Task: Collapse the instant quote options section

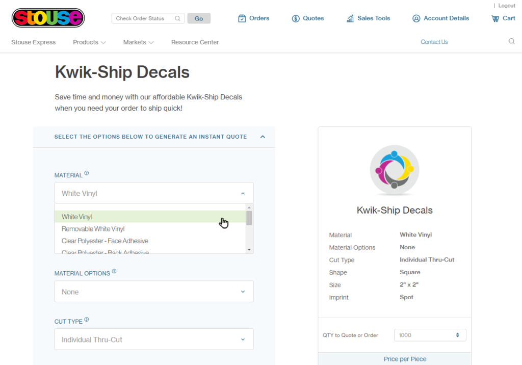Action: pos(263,137)
